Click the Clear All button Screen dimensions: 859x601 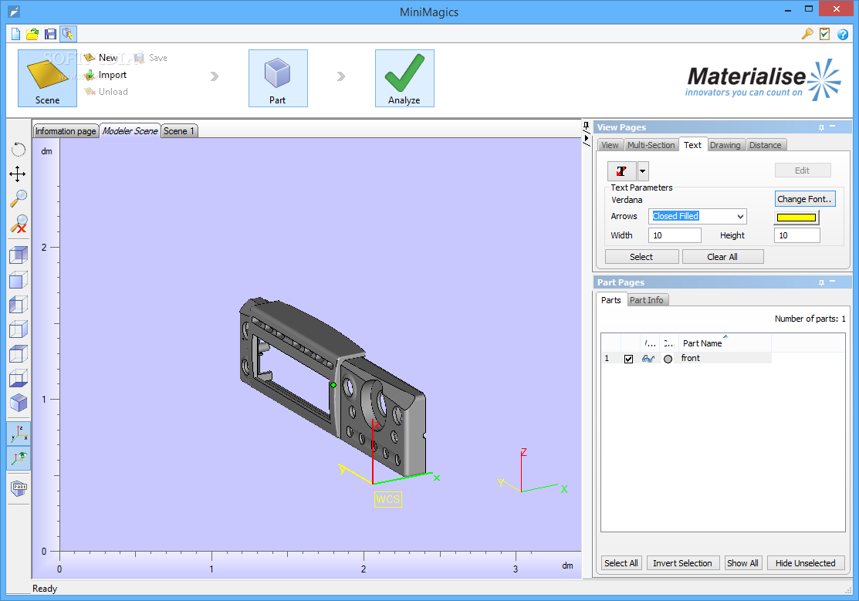[x=722, y=257]
